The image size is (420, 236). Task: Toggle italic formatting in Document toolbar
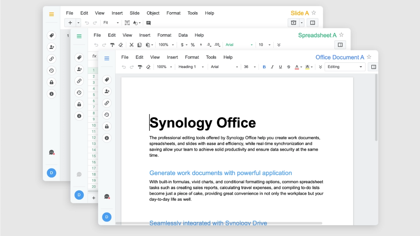[x=272, y=67]
